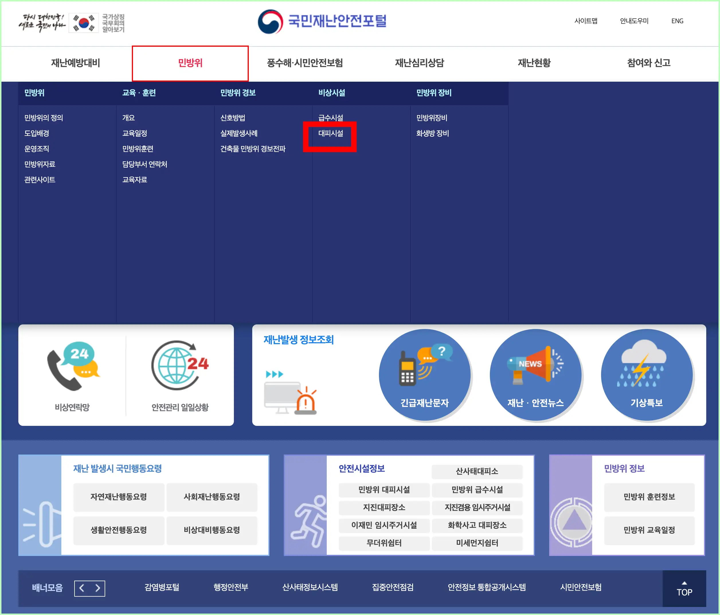
Task: Click the left banner carousel arrow
Action: [82, 588]
